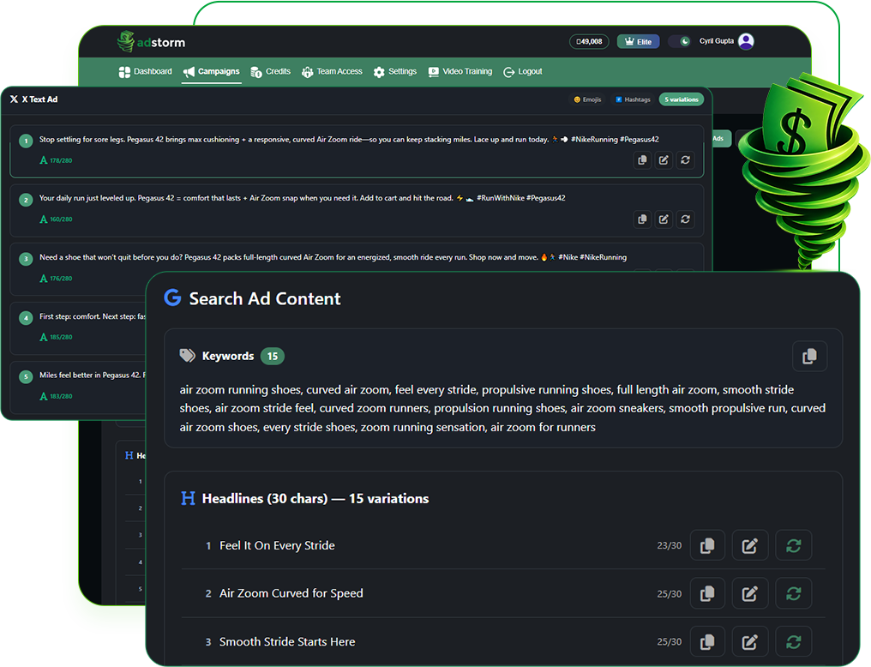The height and width of the screenshot is (667, 871).
Task: Copy X text ad variation 2
Action: point(642,219)
